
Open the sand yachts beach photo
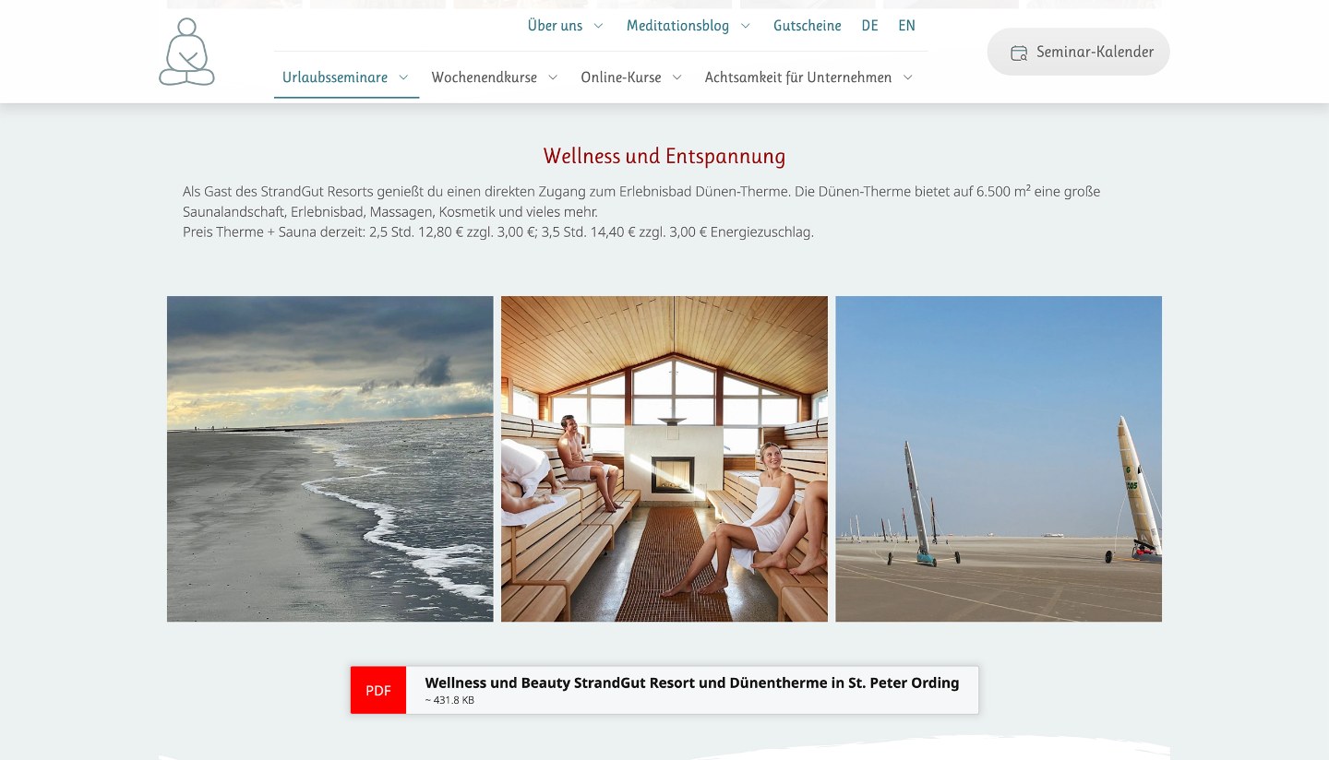click(999, 458)
